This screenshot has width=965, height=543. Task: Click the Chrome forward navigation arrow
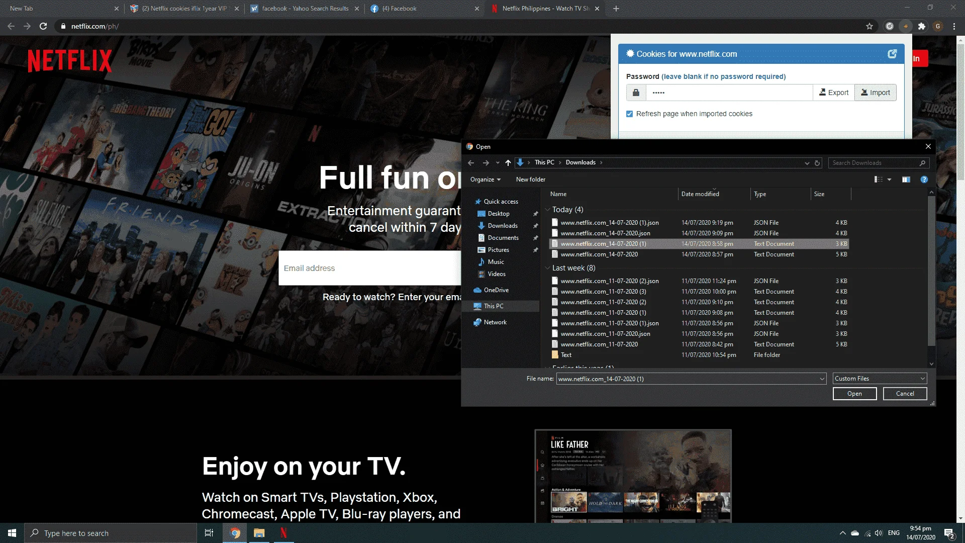point(27,26)
